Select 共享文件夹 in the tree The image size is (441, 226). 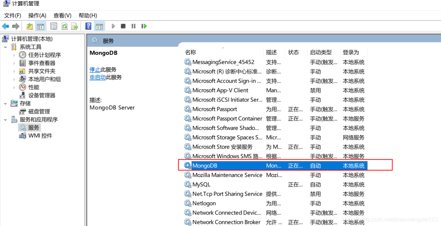point(42,71)
